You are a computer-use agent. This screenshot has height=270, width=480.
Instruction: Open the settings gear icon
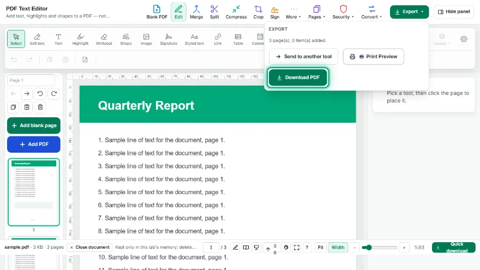(464, 39)
